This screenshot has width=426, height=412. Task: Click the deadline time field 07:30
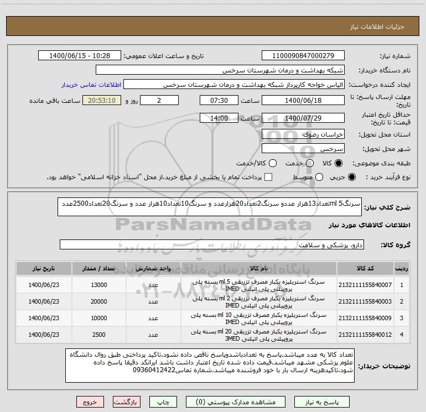pyautogui.click(x=219, y=100)
